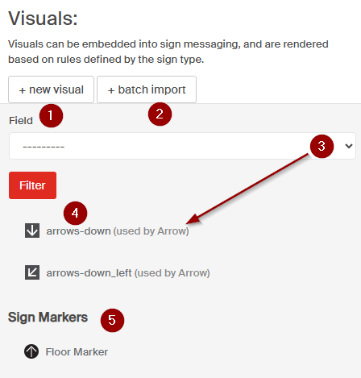Screen dimensions: 361x378
Task: Click the red annotation marker numbered 5
Action: (112, 320)
